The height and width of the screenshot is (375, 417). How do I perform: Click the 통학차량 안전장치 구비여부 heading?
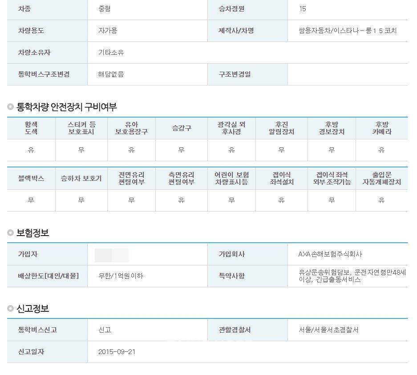coord(66,107)
